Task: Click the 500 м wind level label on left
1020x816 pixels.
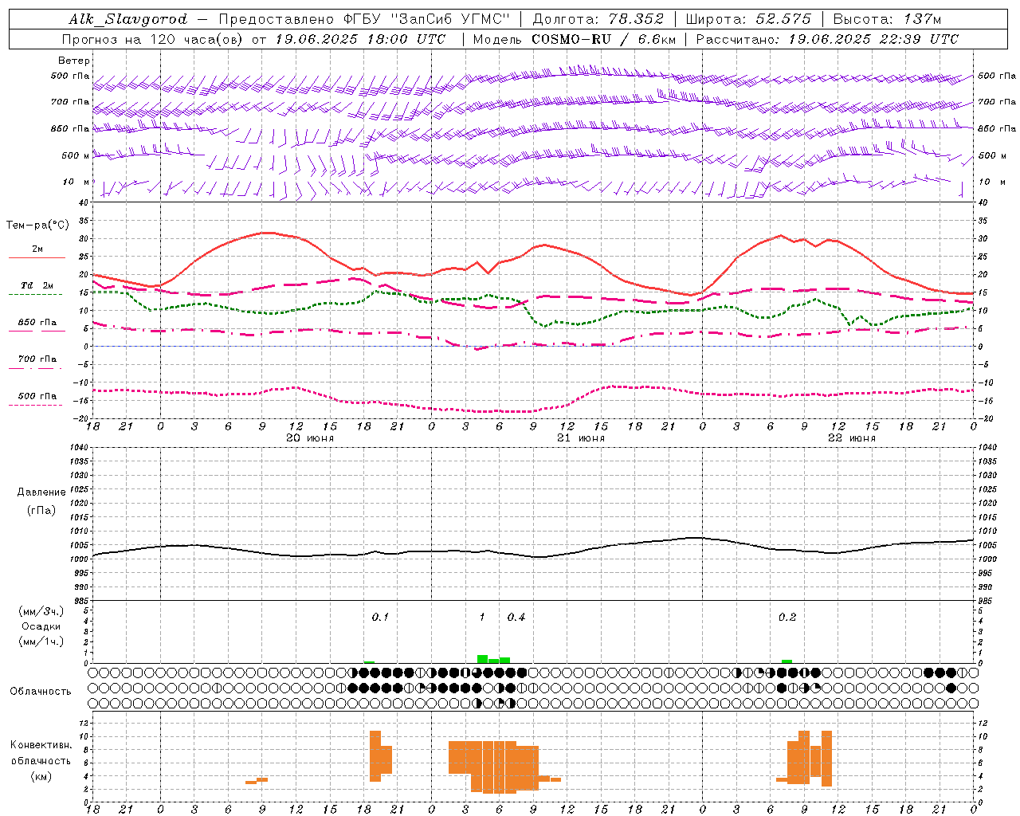Action: (76, 155)
